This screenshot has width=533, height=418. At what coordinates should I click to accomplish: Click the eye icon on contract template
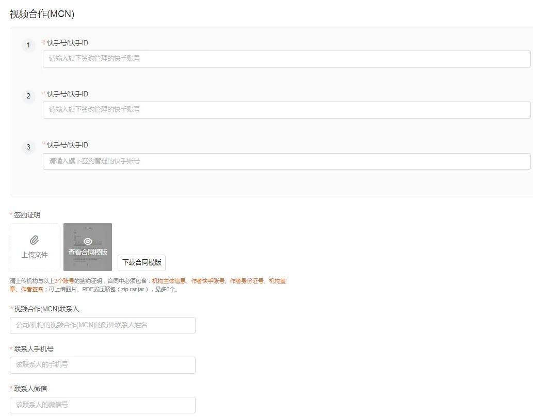pos(88,241)
